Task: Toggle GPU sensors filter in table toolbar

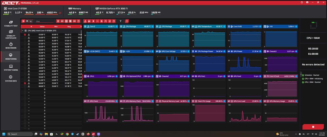Action: [62, 21]
